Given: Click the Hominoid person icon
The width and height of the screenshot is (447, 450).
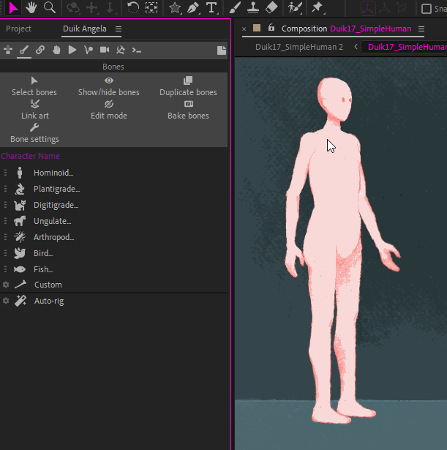Looking at the screenshot, I should pos(20,173).
